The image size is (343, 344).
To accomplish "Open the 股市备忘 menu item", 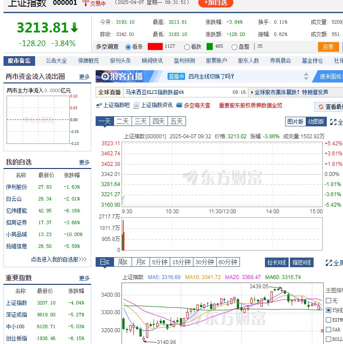I will click(19, 61).
